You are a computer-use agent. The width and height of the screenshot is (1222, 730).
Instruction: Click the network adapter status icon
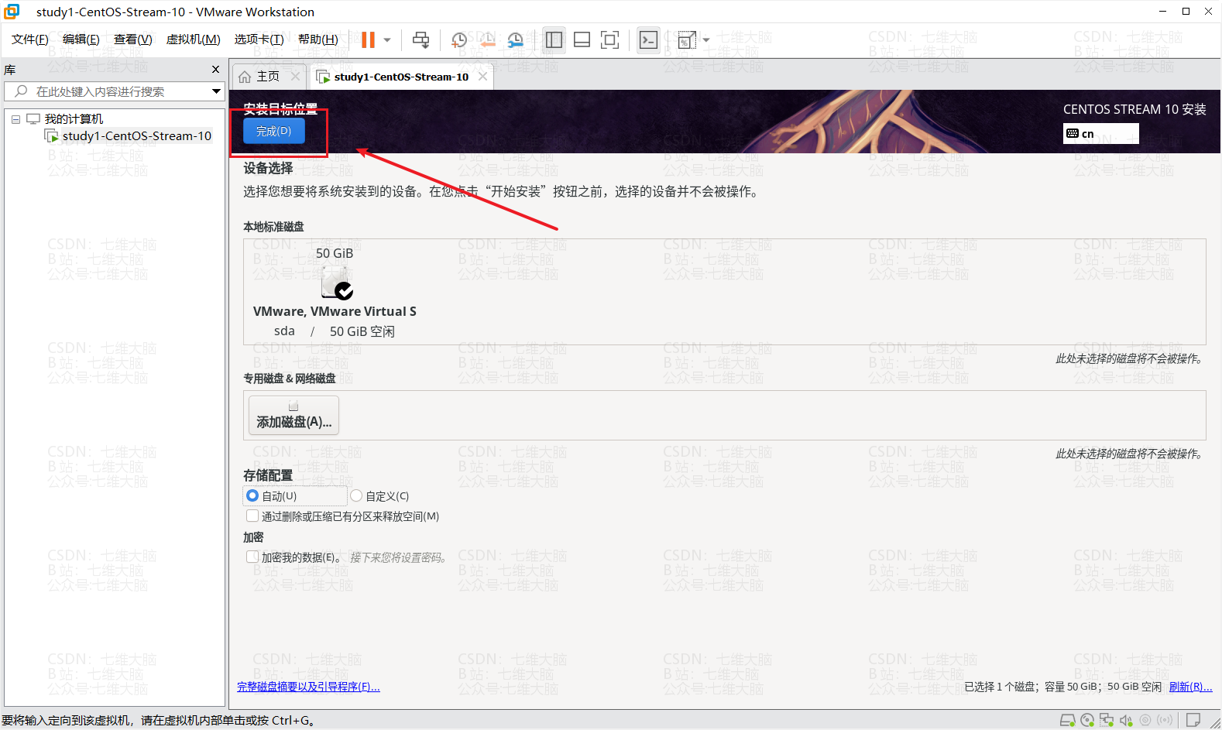tap(1107, 720)
